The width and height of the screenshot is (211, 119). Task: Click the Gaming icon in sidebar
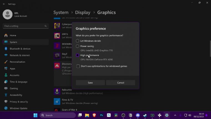[6, 88]
